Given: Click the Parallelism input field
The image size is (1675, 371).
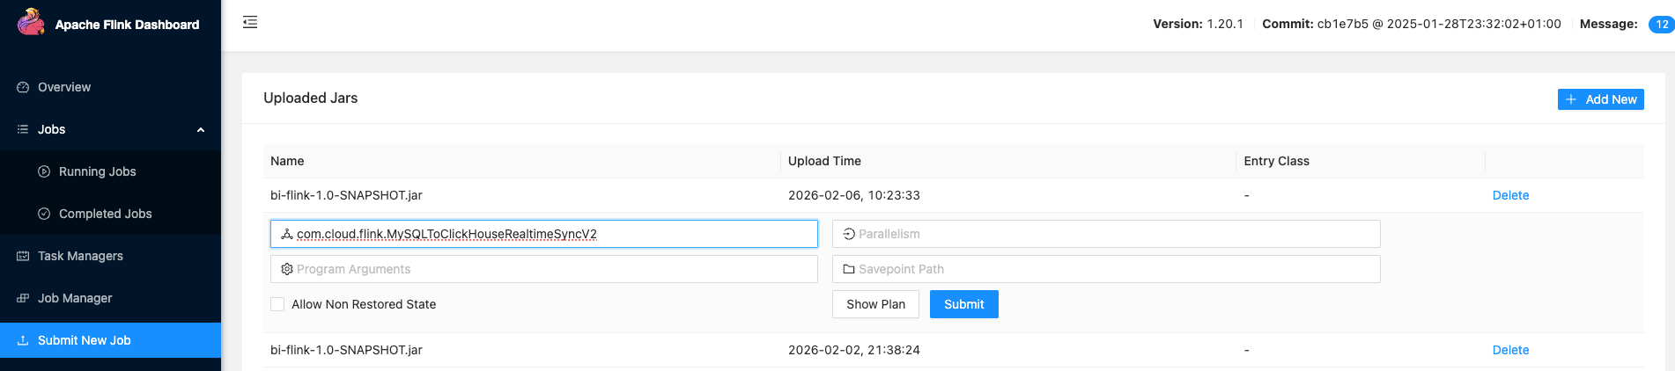Looking at the screenshot, I should (x=1106, y=234).
